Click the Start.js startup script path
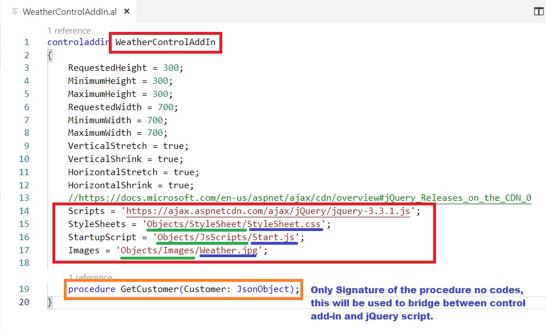546x332 pixels. pos(227,237)
